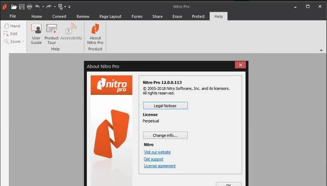Save the document with the floppy disk icon
327x186 pixels.
click(x=22, y=7)
